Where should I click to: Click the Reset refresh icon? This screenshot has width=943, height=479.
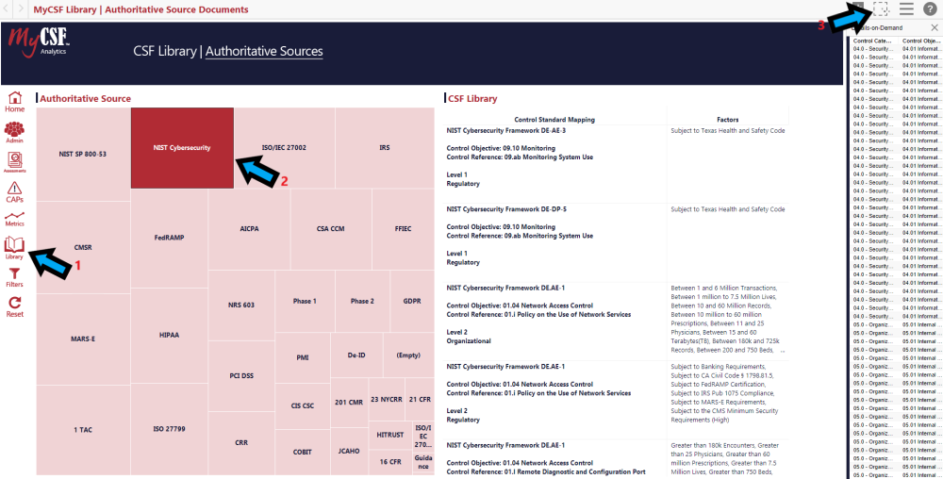tap(15, 306)
